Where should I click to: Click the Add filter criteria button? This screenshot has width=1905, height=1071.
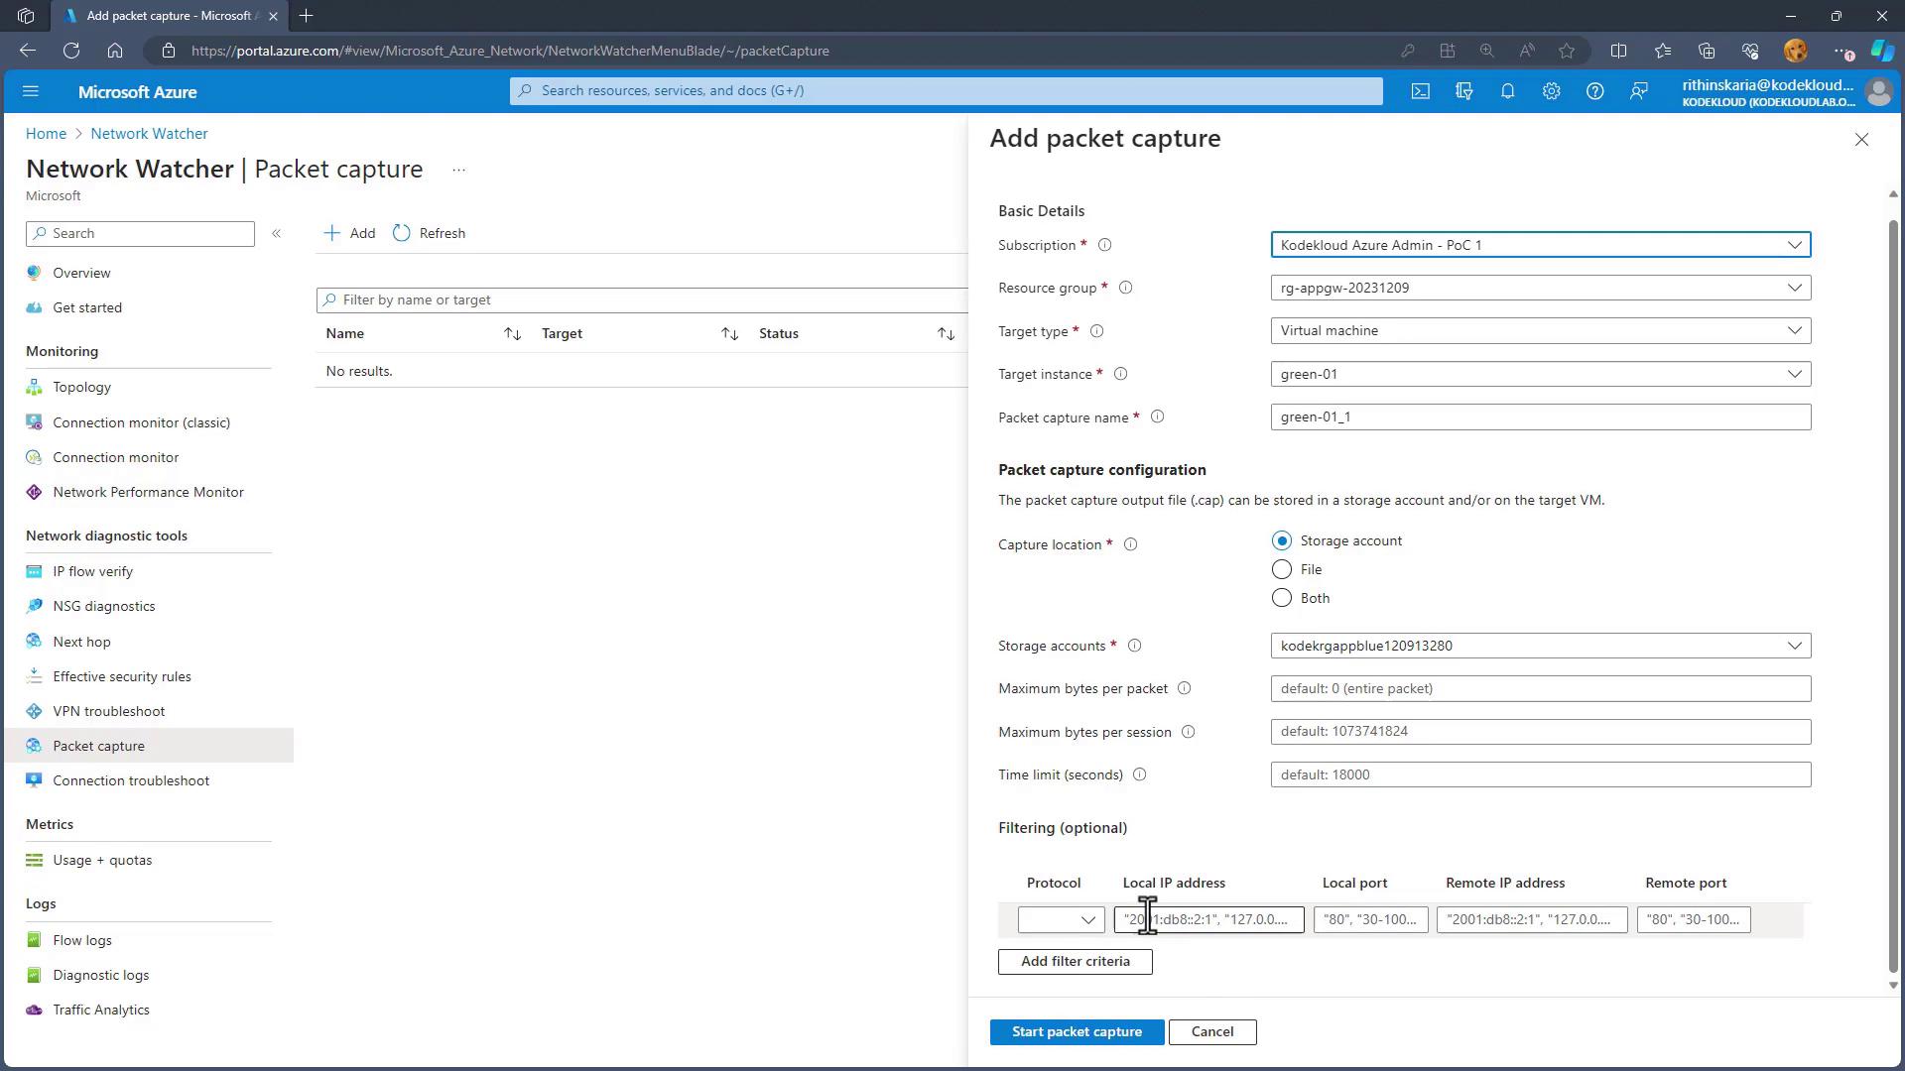pos(1075,961)
